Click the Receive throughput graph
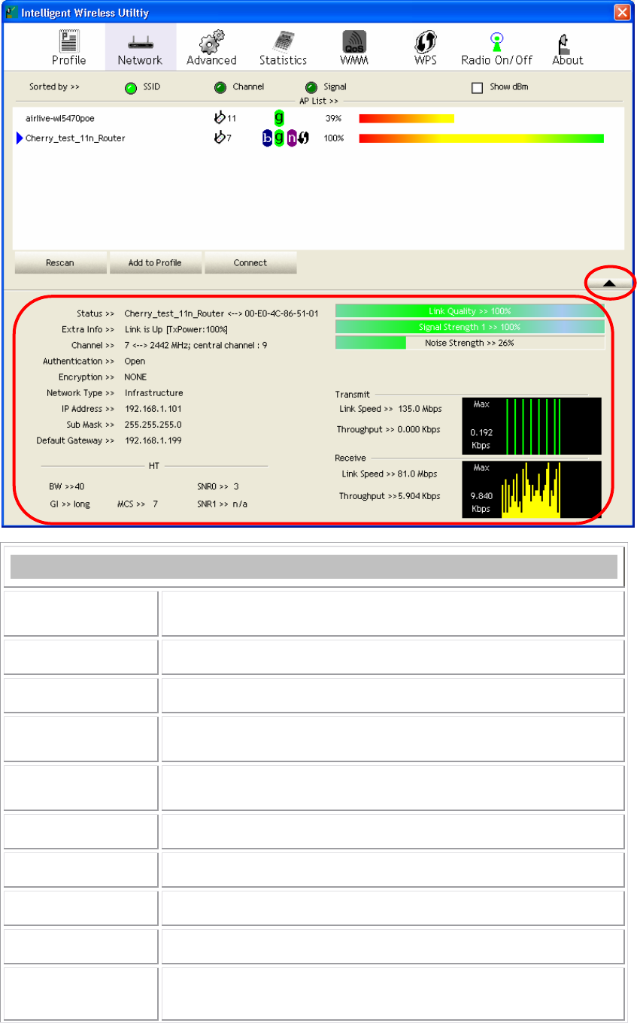The width and height of the screenshot is (637, 1023). 532,489
